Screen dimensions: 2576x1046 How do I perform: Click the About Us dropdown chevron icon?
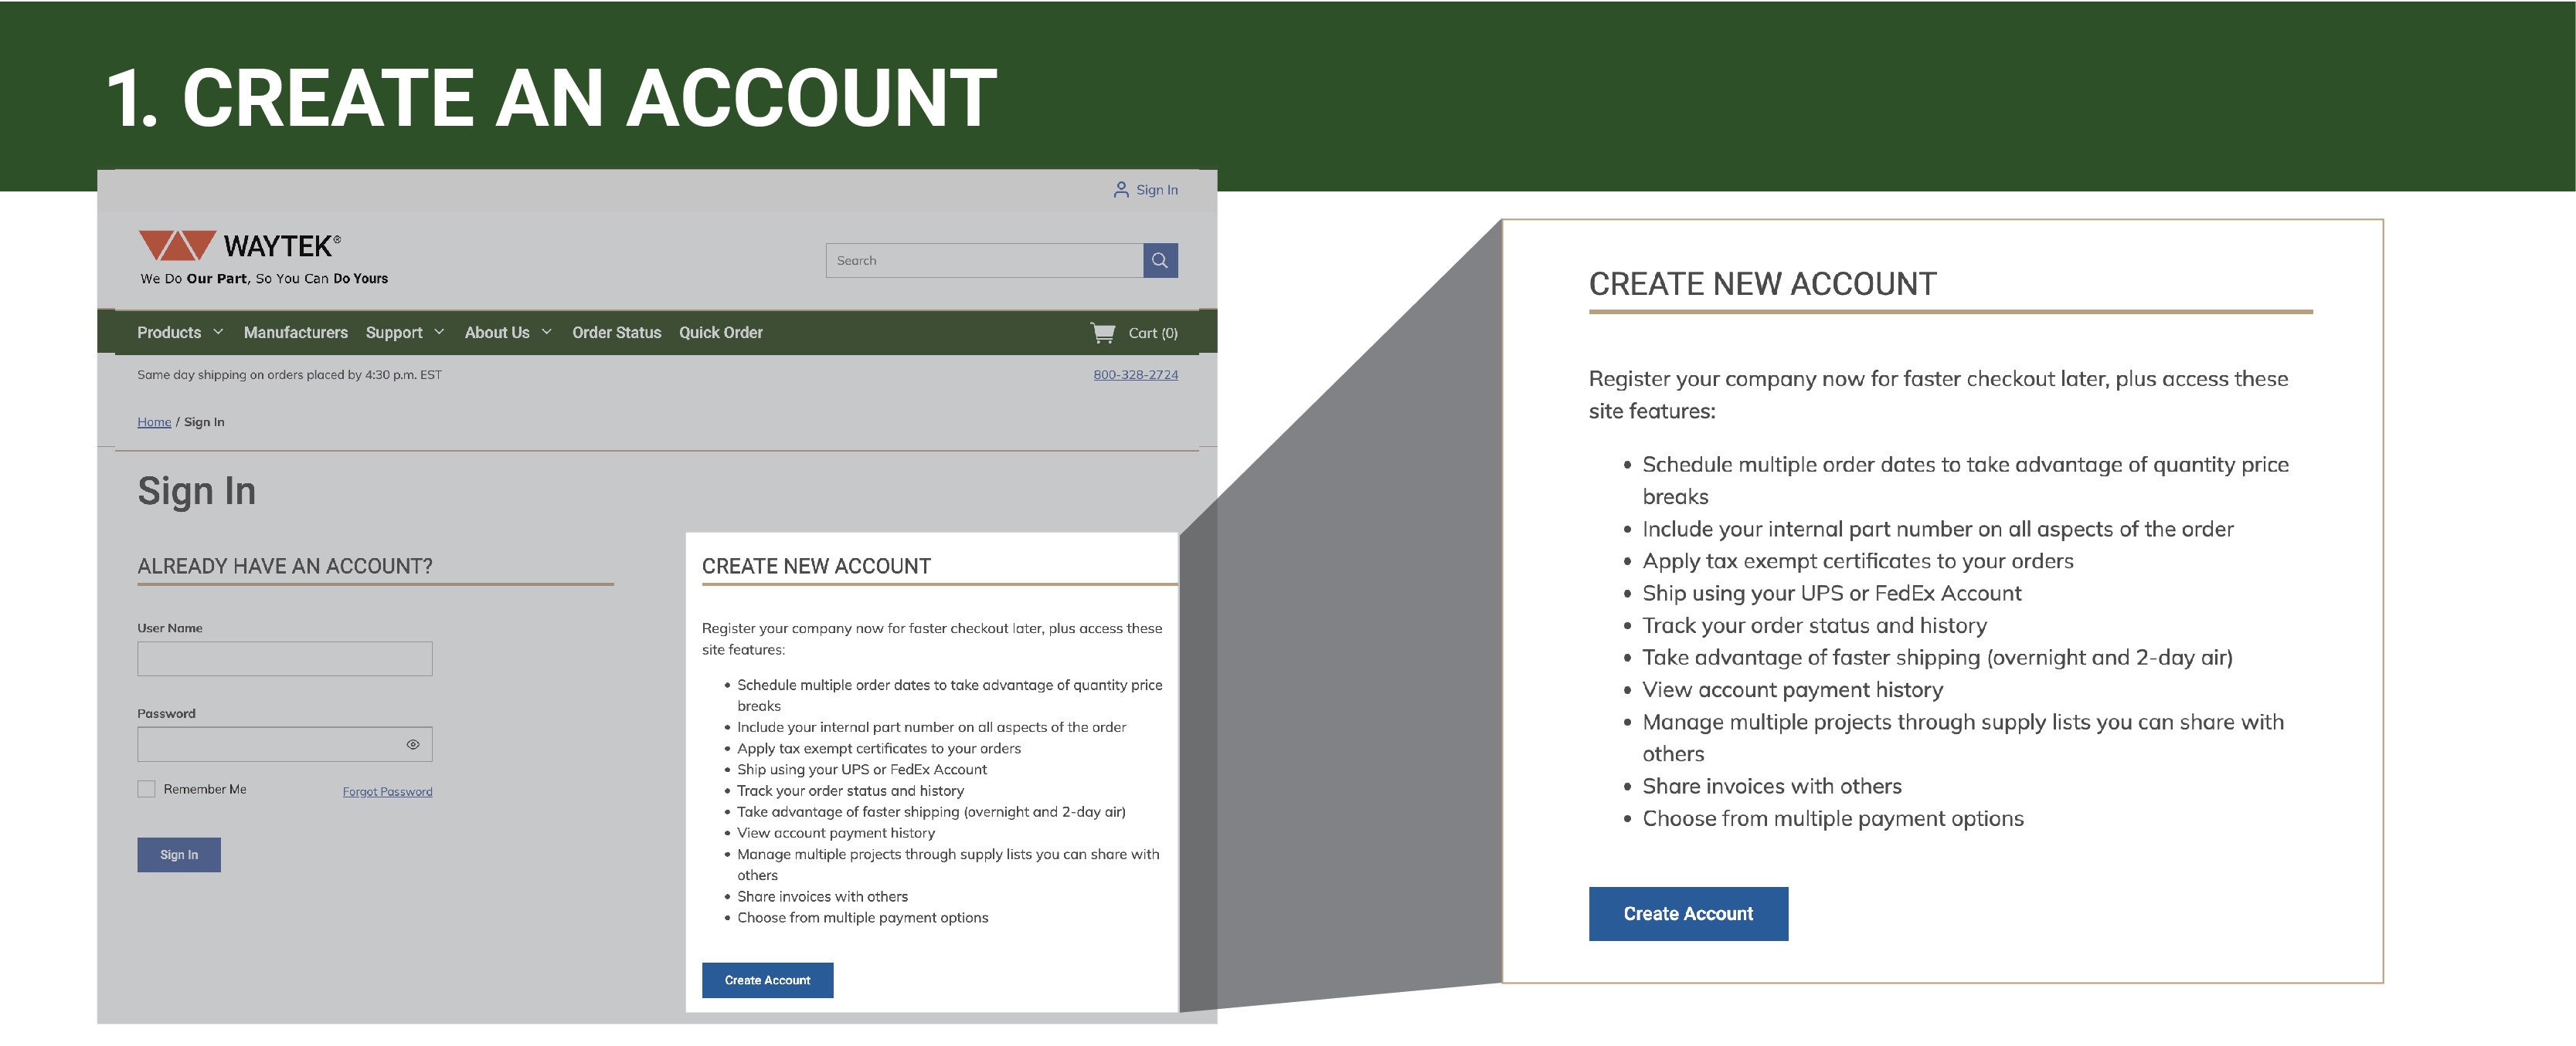(549, 332)
